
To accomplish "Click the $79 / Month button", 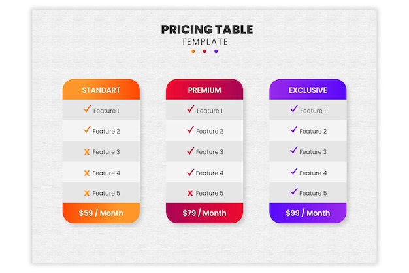I will click(x=204, y=213).
